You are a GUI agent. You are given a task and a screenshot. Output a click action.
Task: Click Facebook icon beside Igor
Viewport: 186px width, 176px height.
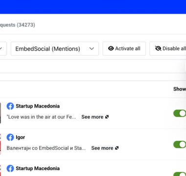10,137
